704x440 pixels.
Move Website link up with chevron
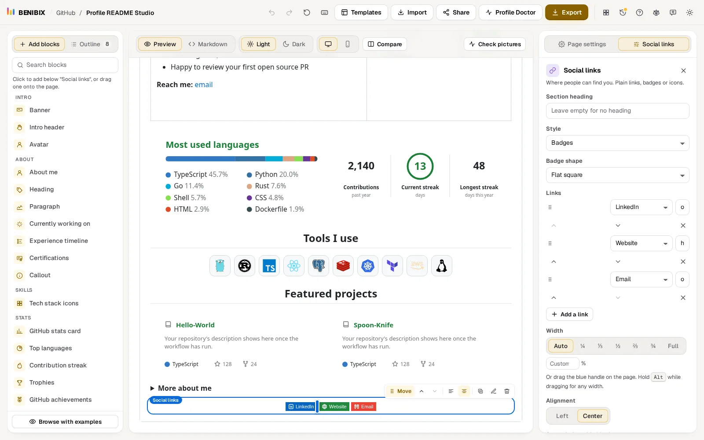[x=554, y=261]
